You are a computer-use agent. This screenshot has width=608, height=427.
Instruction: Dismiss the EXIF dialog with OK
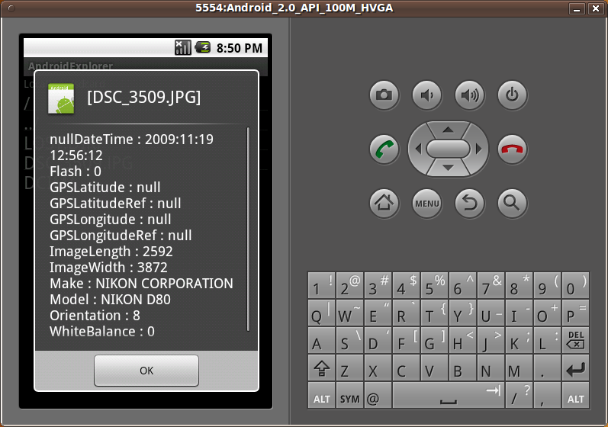146,371
